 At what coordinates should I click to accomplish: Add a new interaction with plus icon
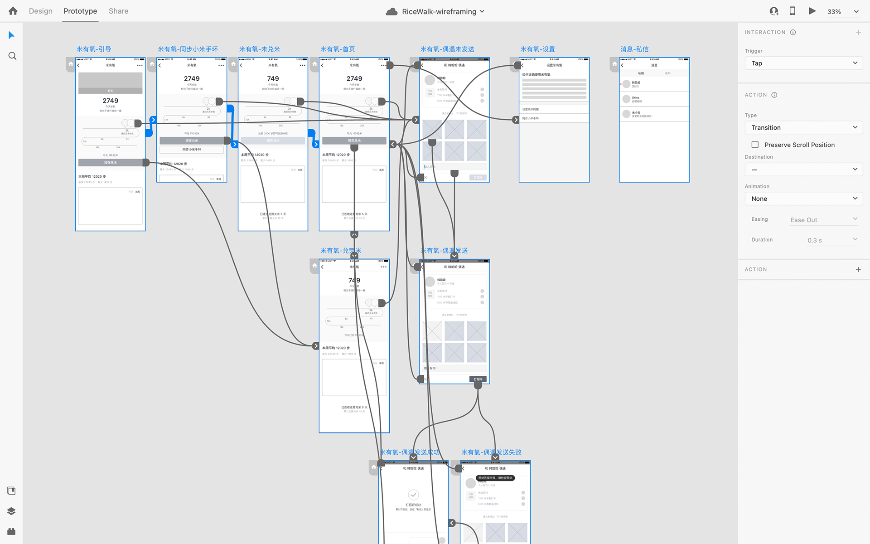[x=858, y=32]
